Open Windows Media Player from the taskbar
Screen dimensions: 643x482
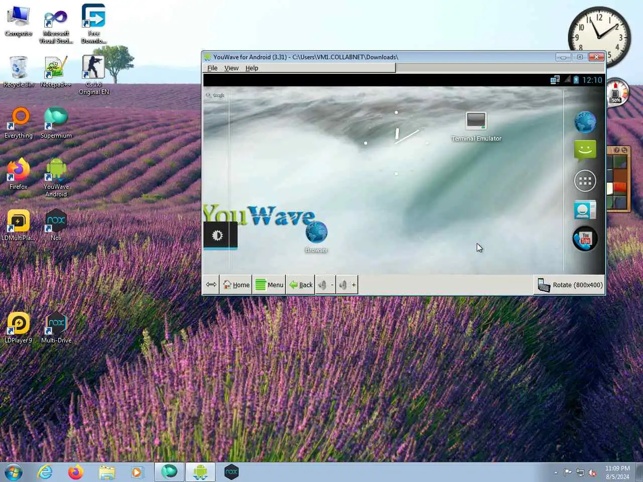(137, 472)
